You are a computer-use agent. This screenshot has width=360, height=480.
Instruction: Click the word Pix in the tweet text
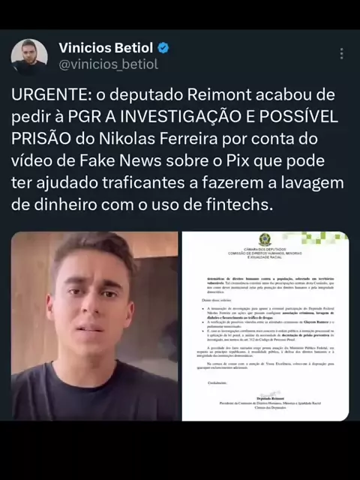tap(238, 160)
